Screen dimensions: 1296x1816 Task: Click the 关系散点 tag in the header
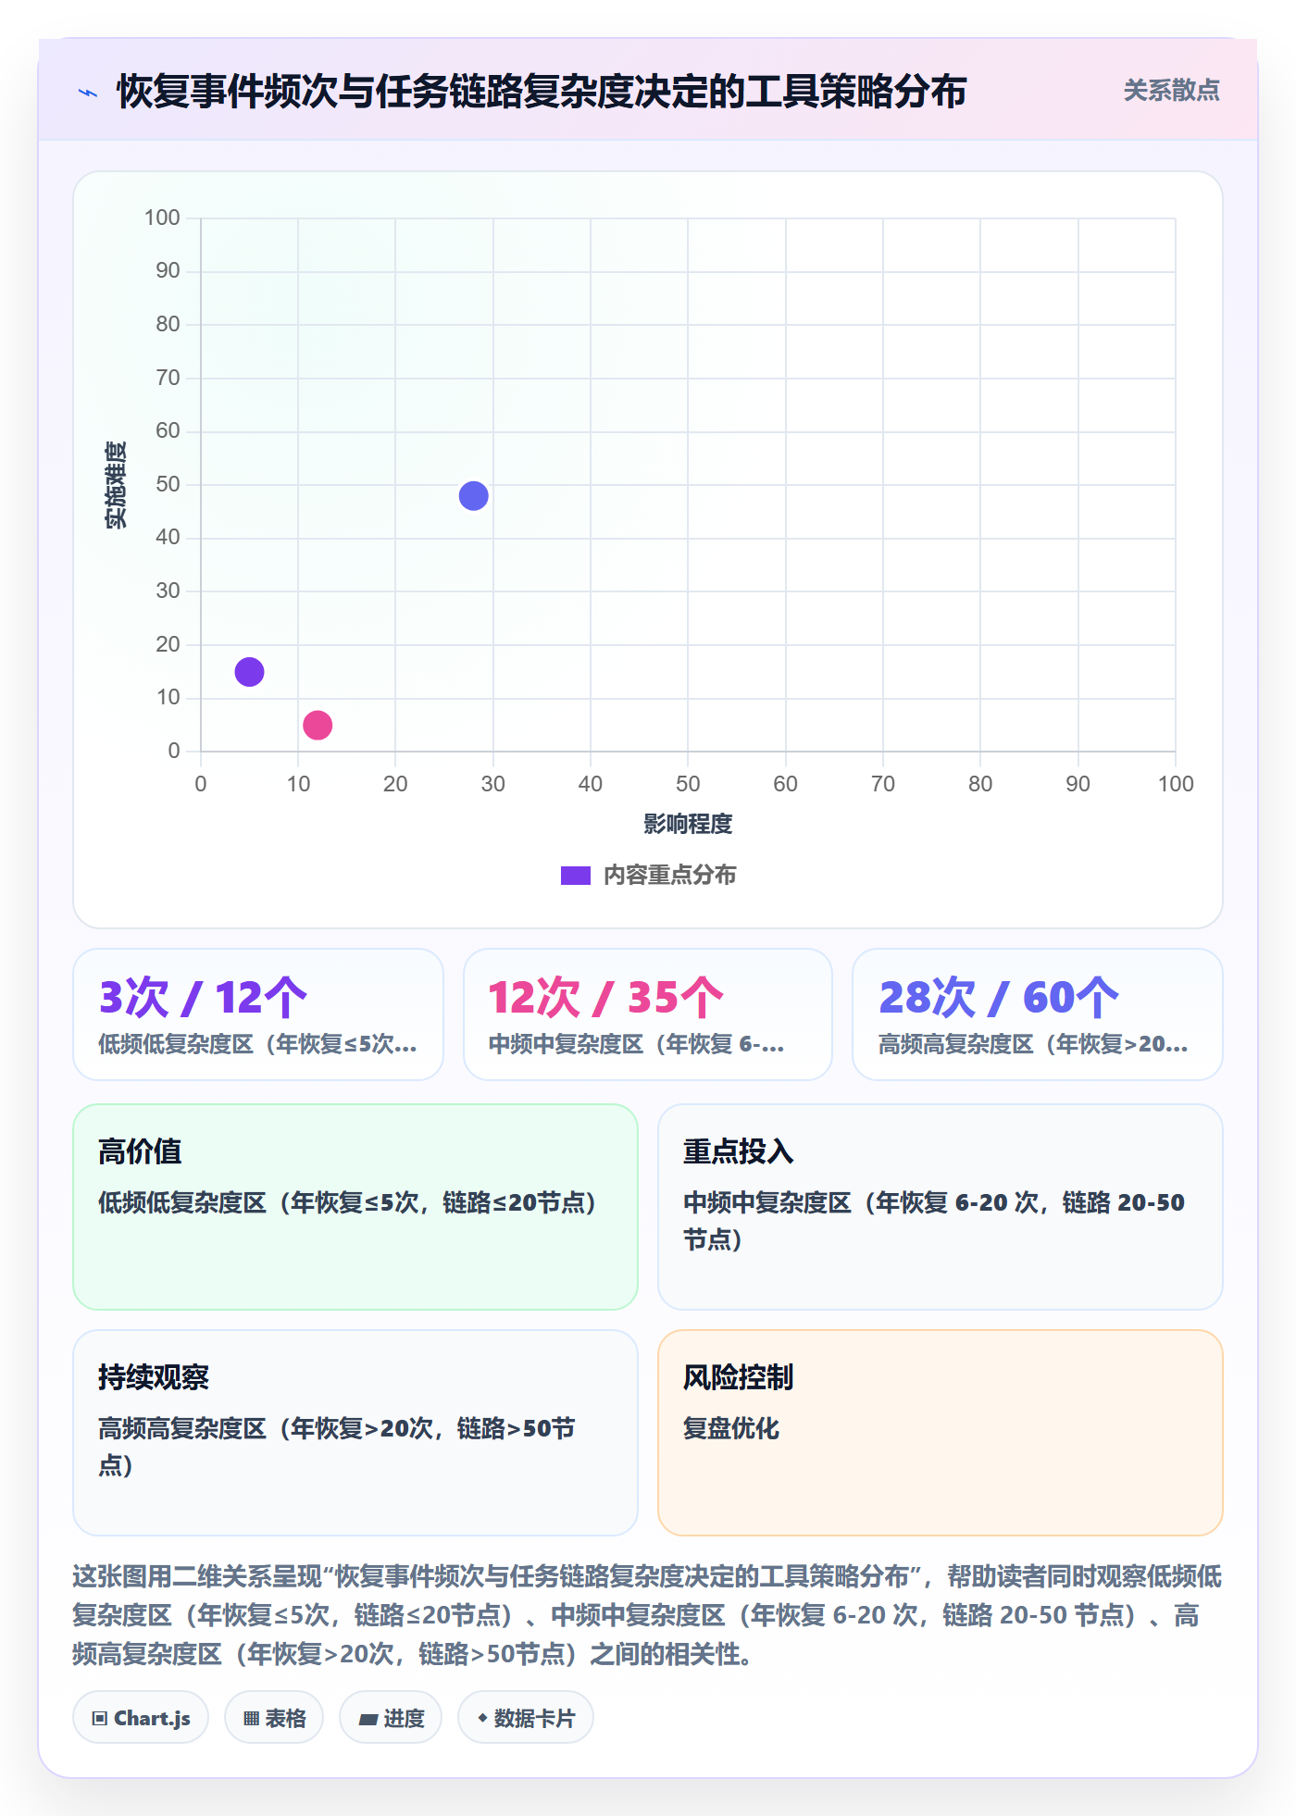point(1171,91)
